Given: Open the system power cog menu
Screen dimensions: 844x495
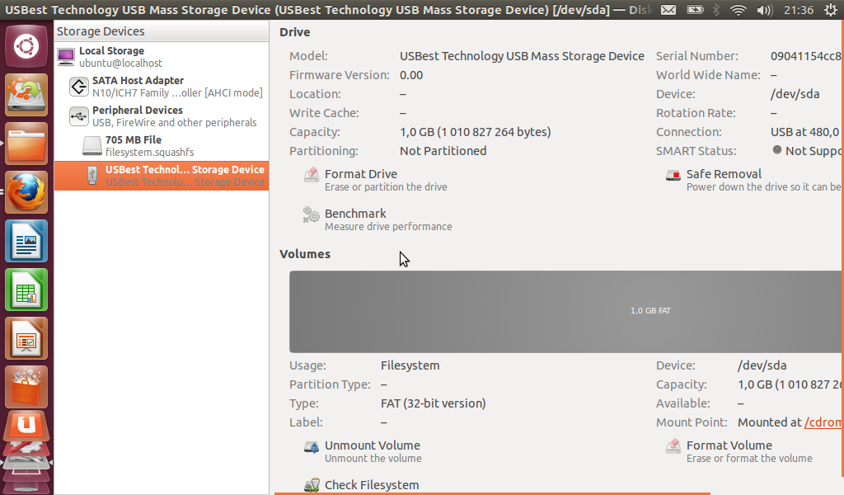Looking at the screenshot, I should (x=829, y=10).
